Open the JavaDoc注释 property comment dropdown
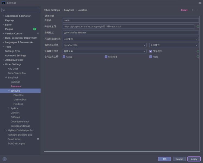This screenshot has width=203, height=163. pos(104,45)
